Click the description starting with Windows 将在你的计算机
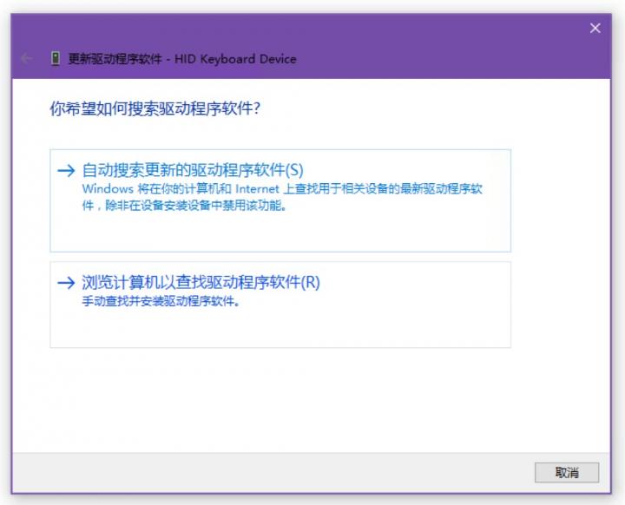This screenshot has width=625, height=505. tap(282, 197)
